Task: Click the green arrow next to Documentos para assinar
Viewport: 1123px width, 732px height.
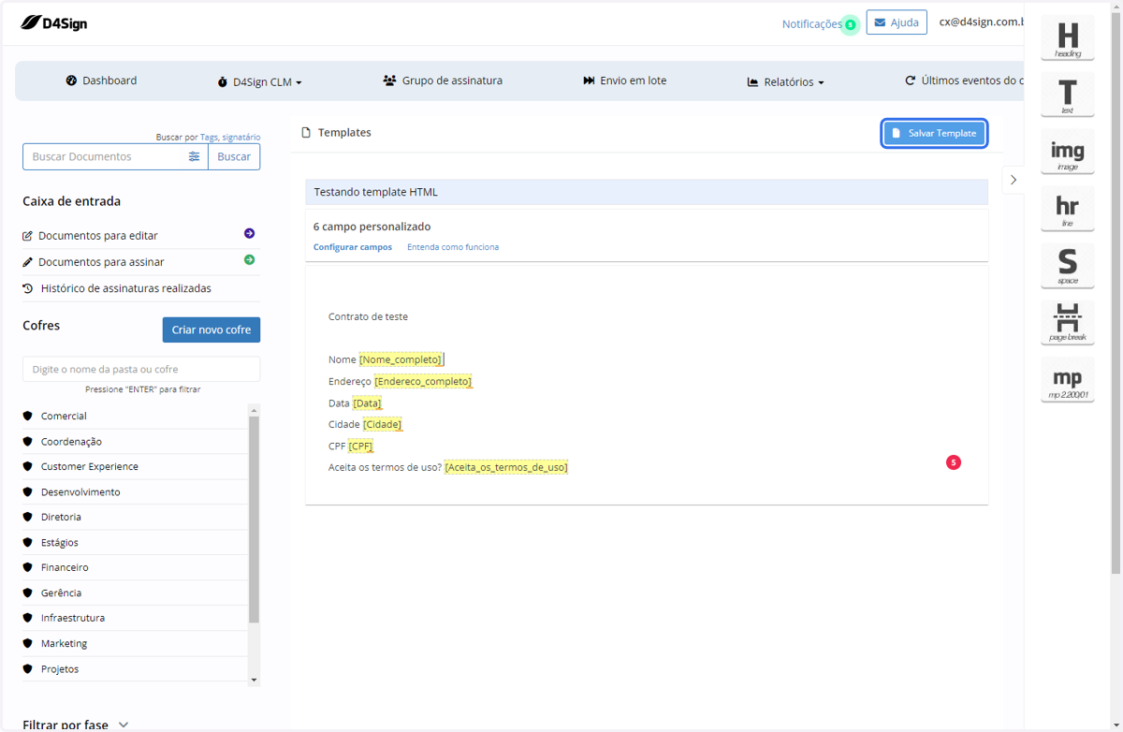Action: (x=249, y=259)
